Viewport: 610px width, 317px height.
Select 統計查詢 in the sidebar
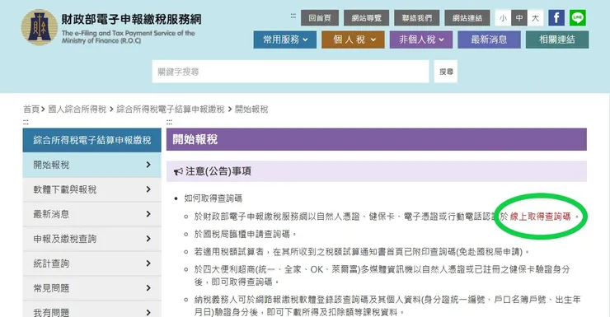[x=91, y=263]
